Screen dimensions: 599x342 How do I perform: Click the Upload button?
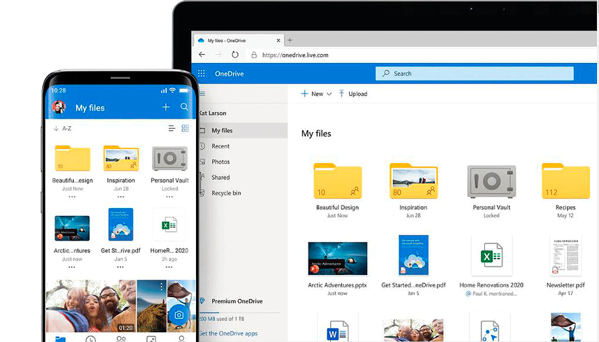point(353,94)
